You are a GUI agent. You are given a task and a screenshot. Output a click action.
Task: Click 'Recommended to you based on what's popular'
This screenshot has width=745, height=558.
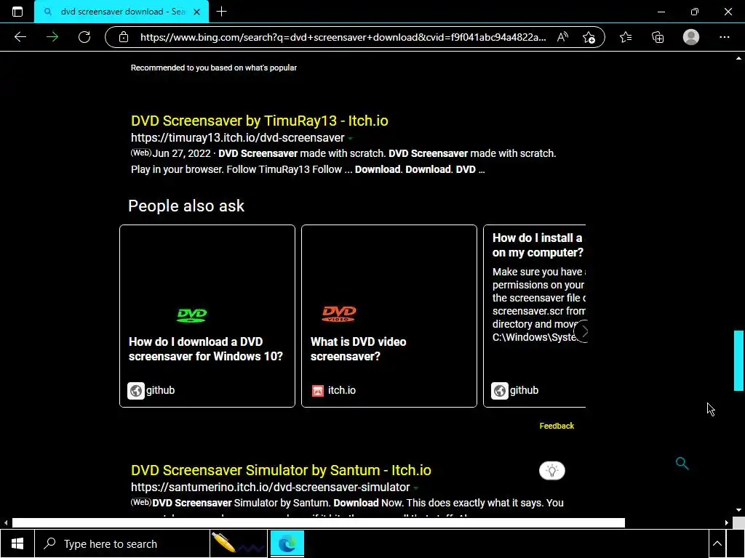point(214,68)
